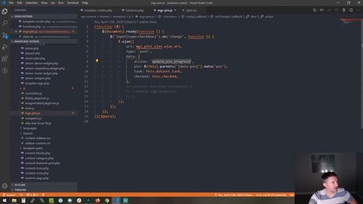
Task: Open the Manage gear at activity bar bottom
Action: (5, 186)
